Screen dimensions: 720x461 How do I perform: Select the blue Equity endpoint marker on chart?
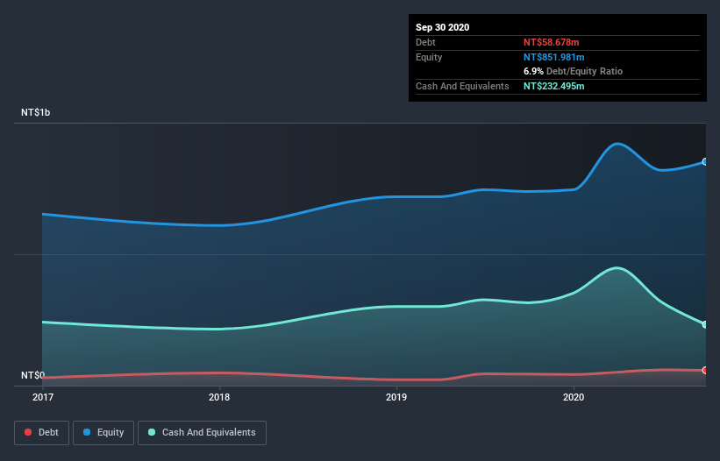click(705, 162)
